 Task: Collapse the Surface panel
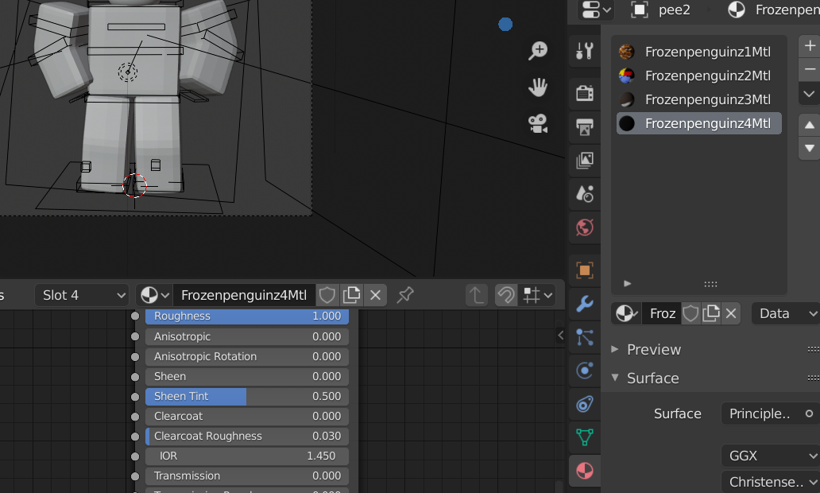coord(652,378)
